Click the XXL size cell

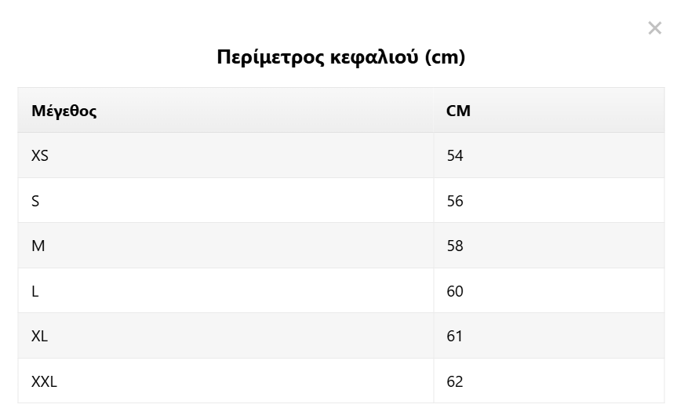click(x=226, y=381)
